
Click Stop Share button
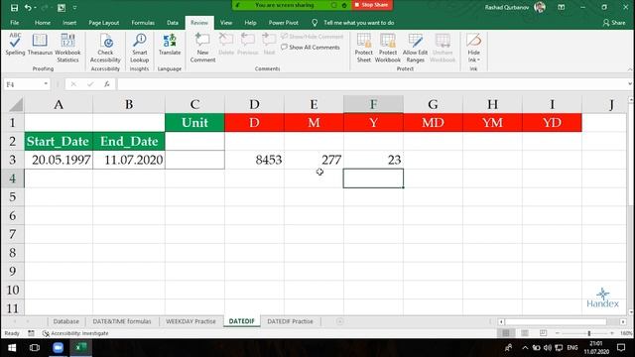(372, 5)
